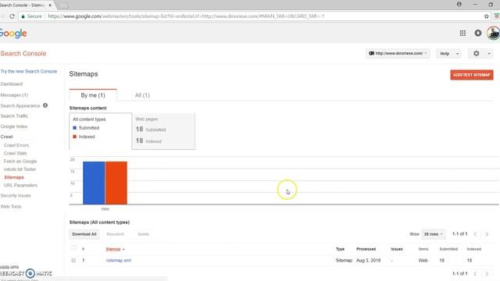This screenshot has width=500, height=281.
Task: Click the blue Submitted legend swatch
Action: click(75, 128)
